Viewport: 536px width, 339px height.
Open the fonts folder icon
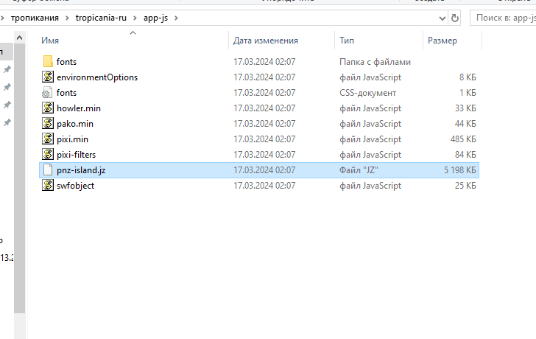coord(48,62)
